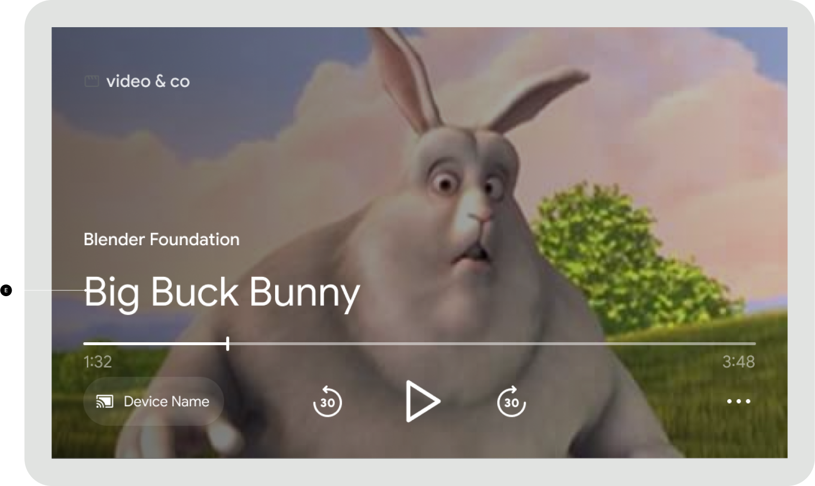Click the elapsed time 1:32 label
The image size is (815, 486).
pos(98,362)
